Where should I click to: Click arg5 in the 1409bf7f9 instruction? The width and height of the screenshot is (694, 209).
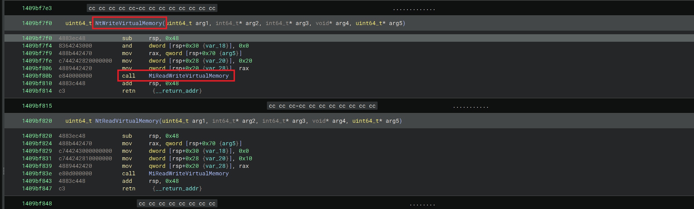point(229,53)
